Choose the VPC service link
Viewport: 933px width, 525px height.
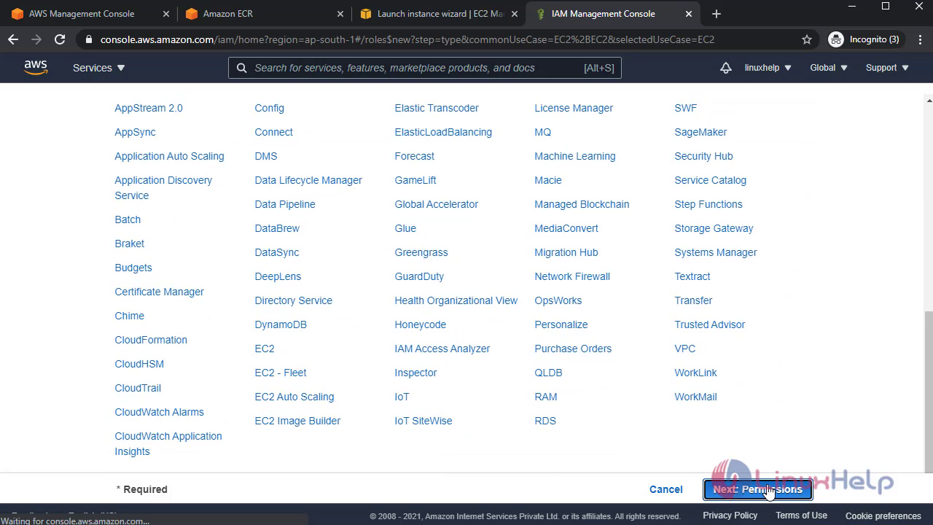pos(685,349)
